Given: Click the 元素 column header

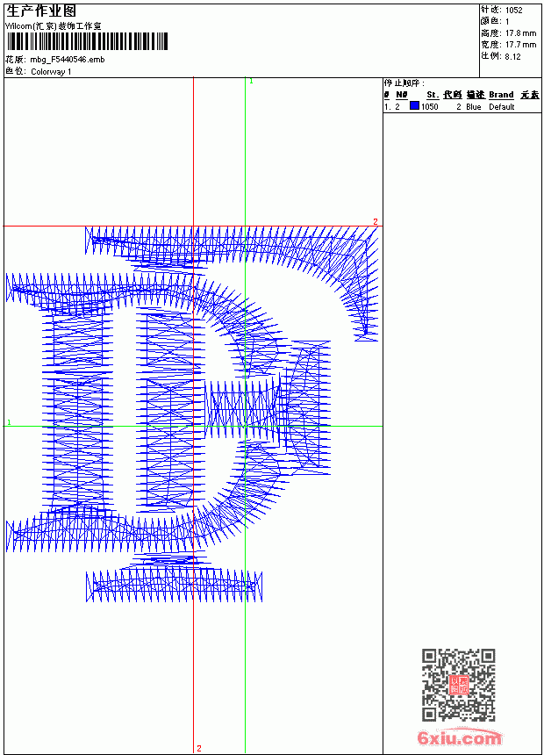Looking at the screenshot, I should tap(530, 95).
